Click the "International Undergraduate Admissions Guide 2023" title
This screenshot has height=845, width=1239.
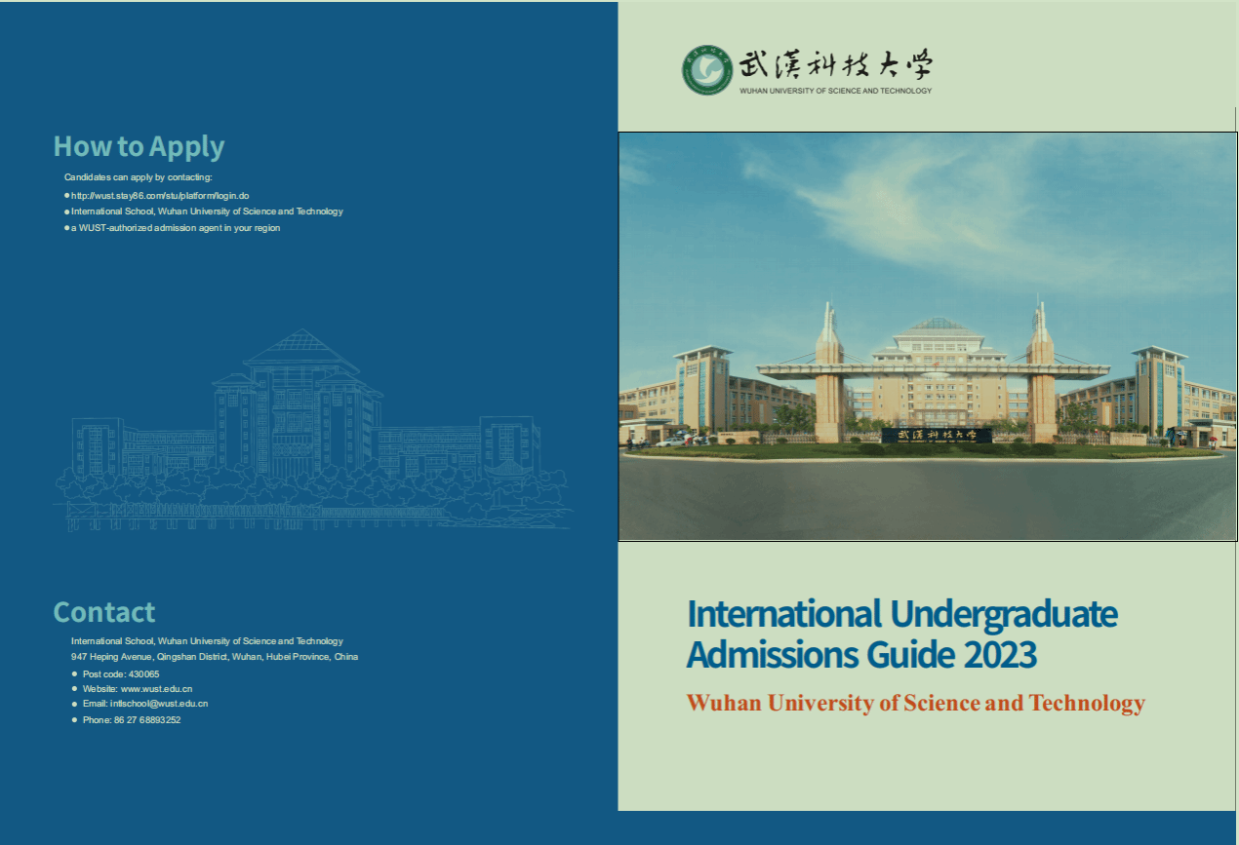[x=901, y=634]
